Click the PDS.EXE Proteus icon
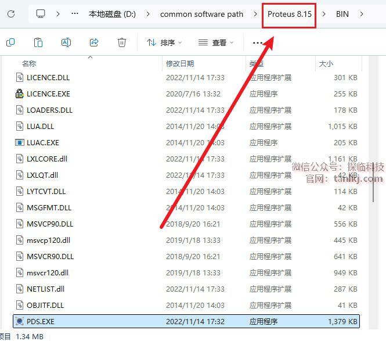This screenshot has height=341, width=386. coord(20,321)
